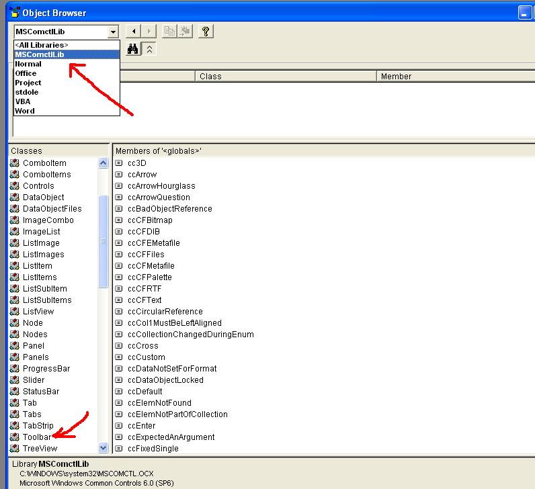Click the binoculars Search icon
Viewport: 535px width, 489px height.
tap(133, 49)
